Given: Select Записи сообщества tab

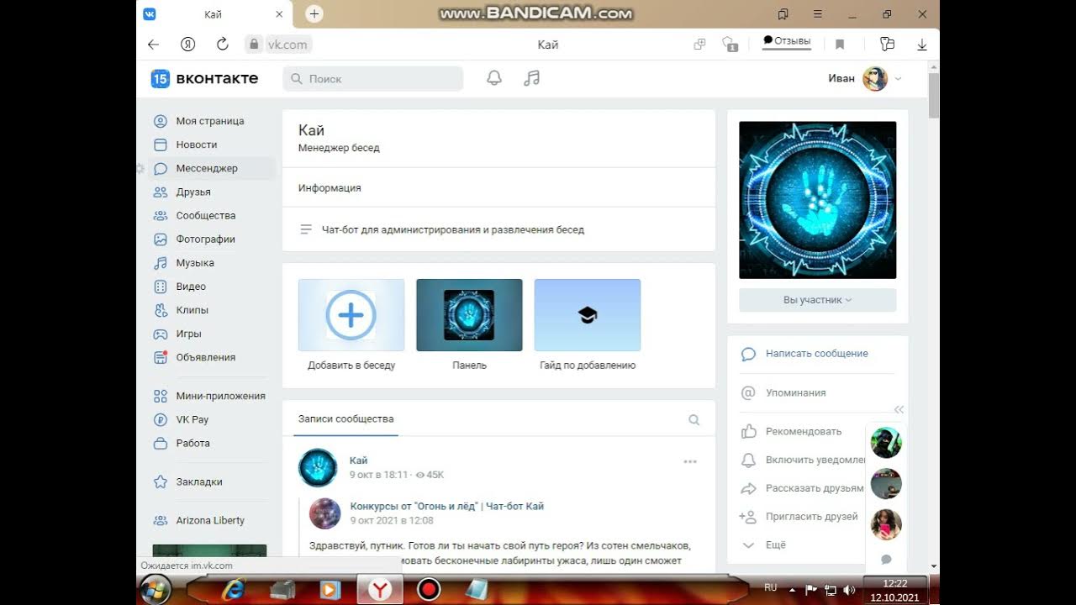Looking at the screenshot, I should (345, 418).
